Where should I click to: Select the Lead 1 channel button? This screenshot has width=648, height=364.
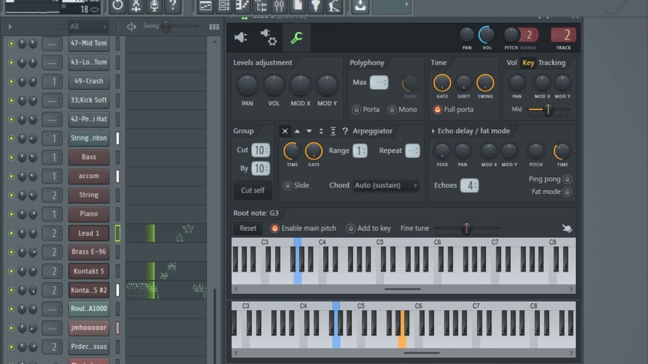(x=89, y=234)
